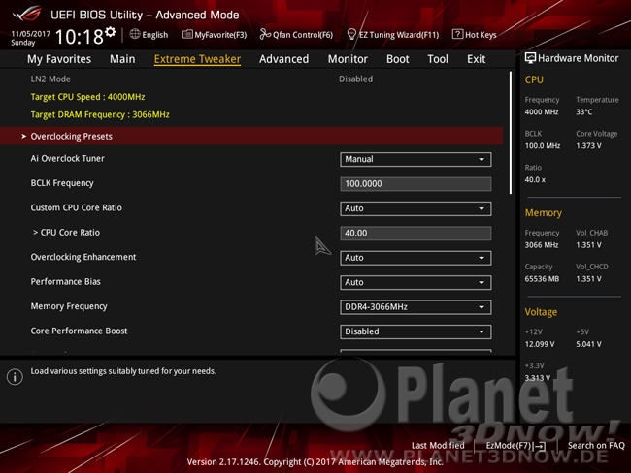Click the info icon beside help text

coord(15,377)
